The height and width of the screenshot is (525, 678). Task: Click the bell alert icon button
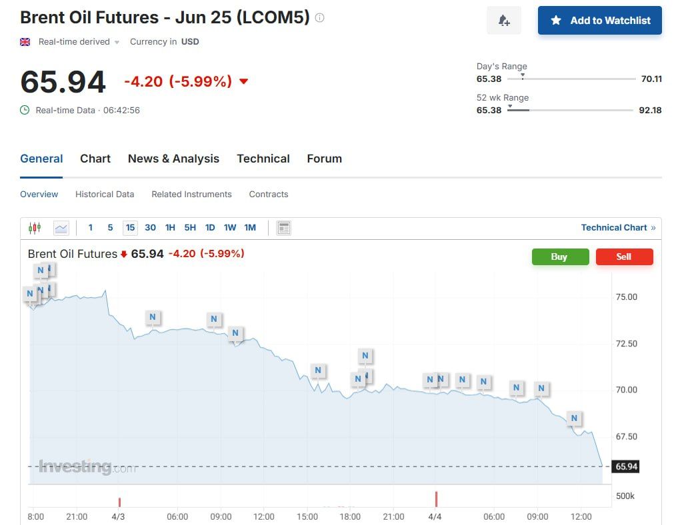(504, 21)
